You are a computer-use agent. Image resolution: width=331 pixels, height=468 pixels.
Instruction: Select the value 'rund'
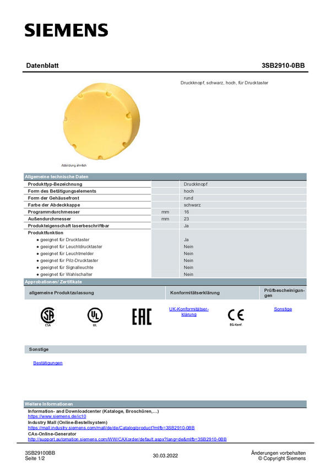(188, 198)
